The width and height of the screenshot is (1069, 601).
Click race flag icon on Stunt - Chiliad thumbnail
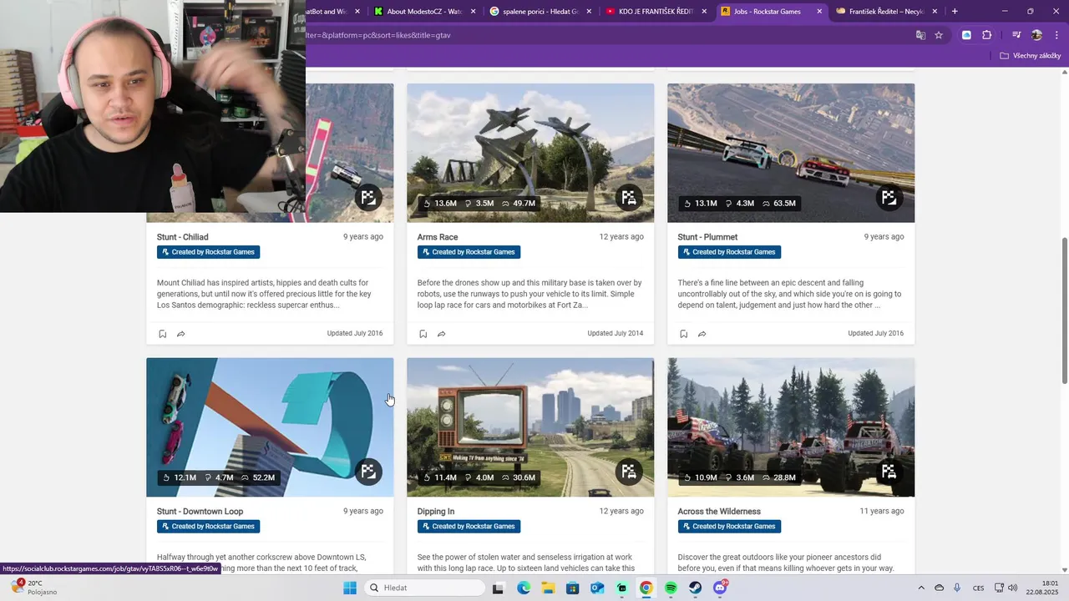[368, 198]
